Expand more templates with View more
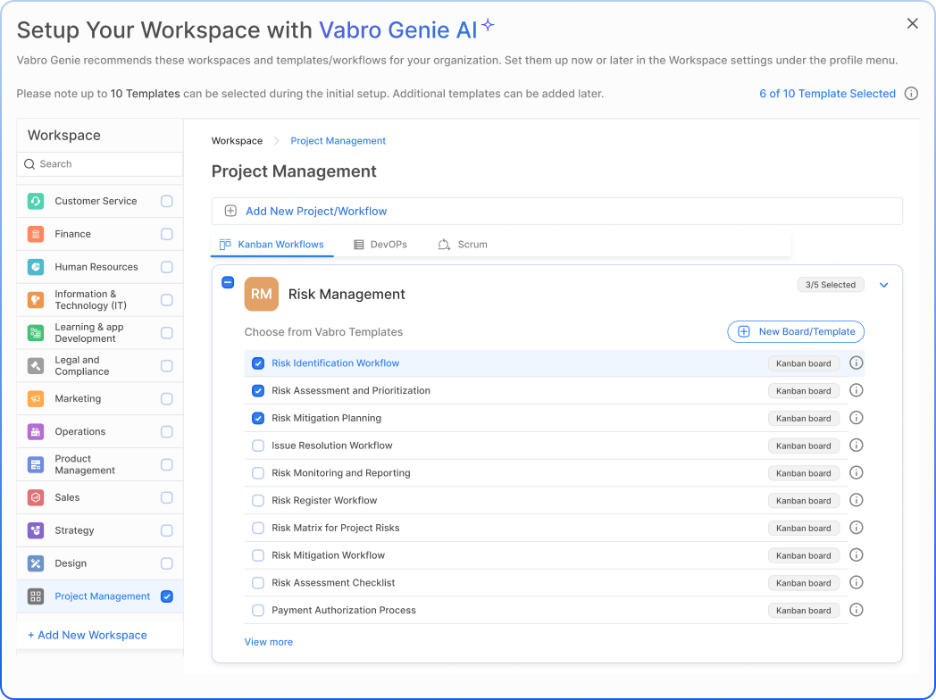This screenshot has width=936, height=700. (x=268, y=642)
